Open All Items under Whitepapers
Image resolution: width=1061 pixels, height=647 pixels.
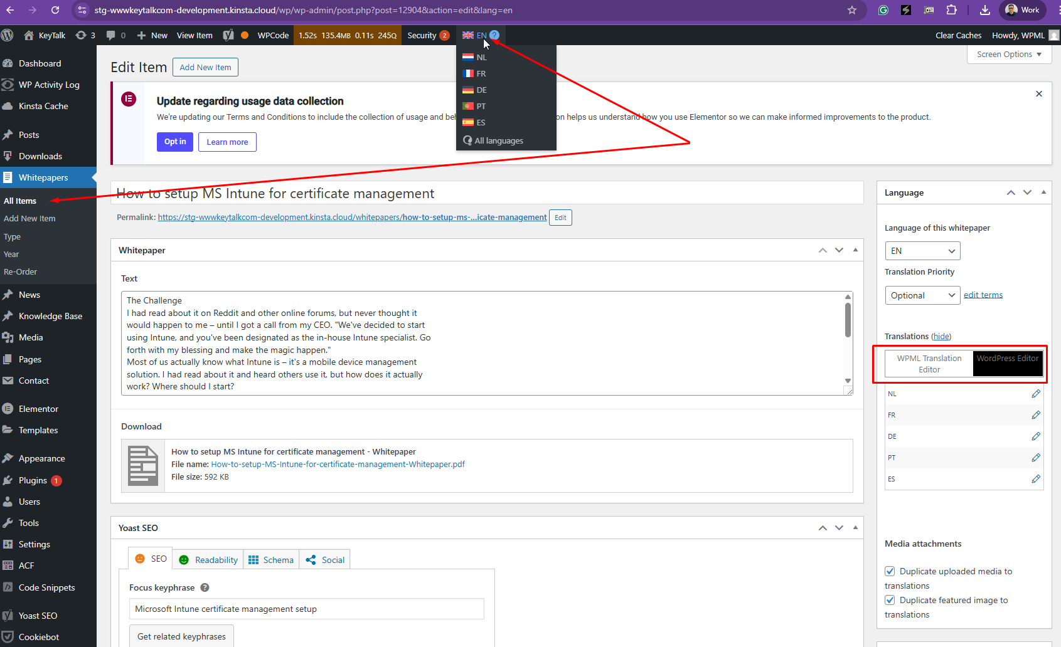tap(20, 201)
